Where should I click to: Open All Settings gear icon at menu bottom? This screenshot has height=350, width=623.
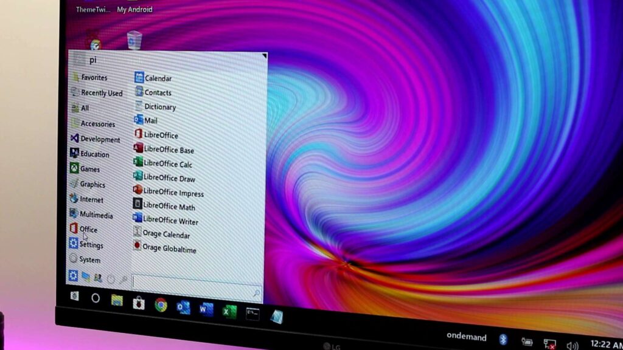(x=73, y=275)
